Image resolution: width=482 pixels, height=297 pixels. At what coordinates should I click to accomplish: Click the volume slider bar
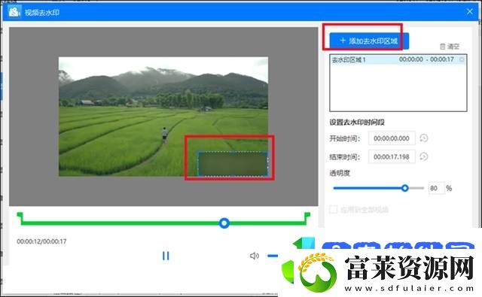coord(273,256)
